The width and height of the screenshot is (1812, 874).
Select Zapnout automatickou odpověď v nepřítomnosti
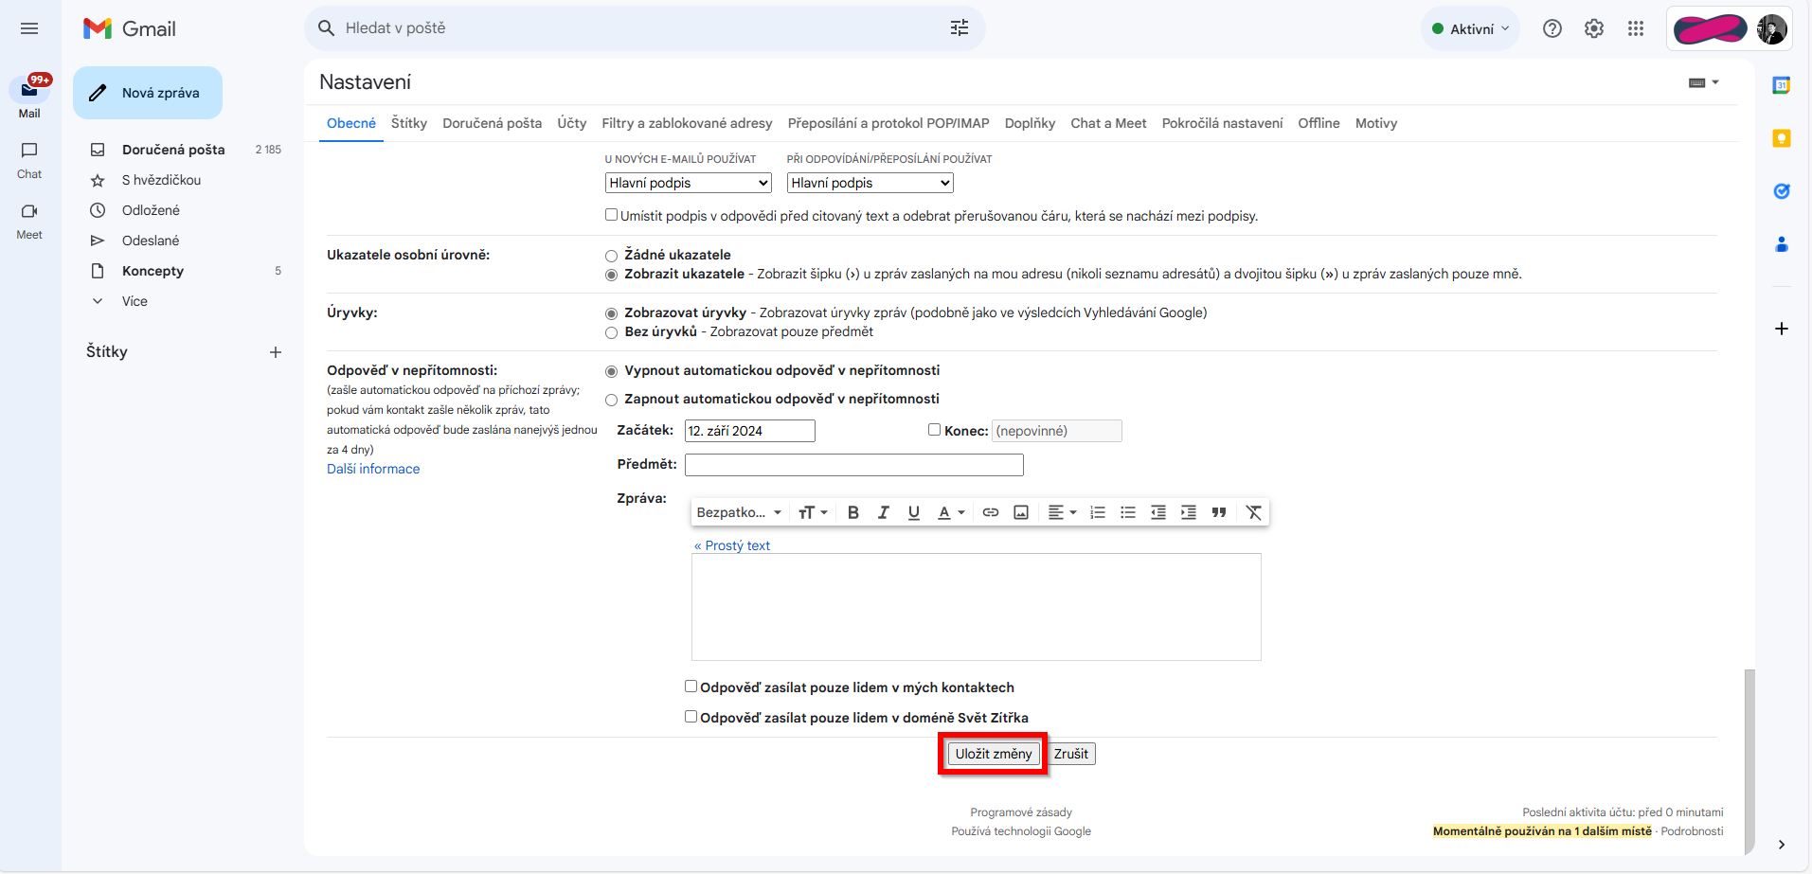point(611,400)
